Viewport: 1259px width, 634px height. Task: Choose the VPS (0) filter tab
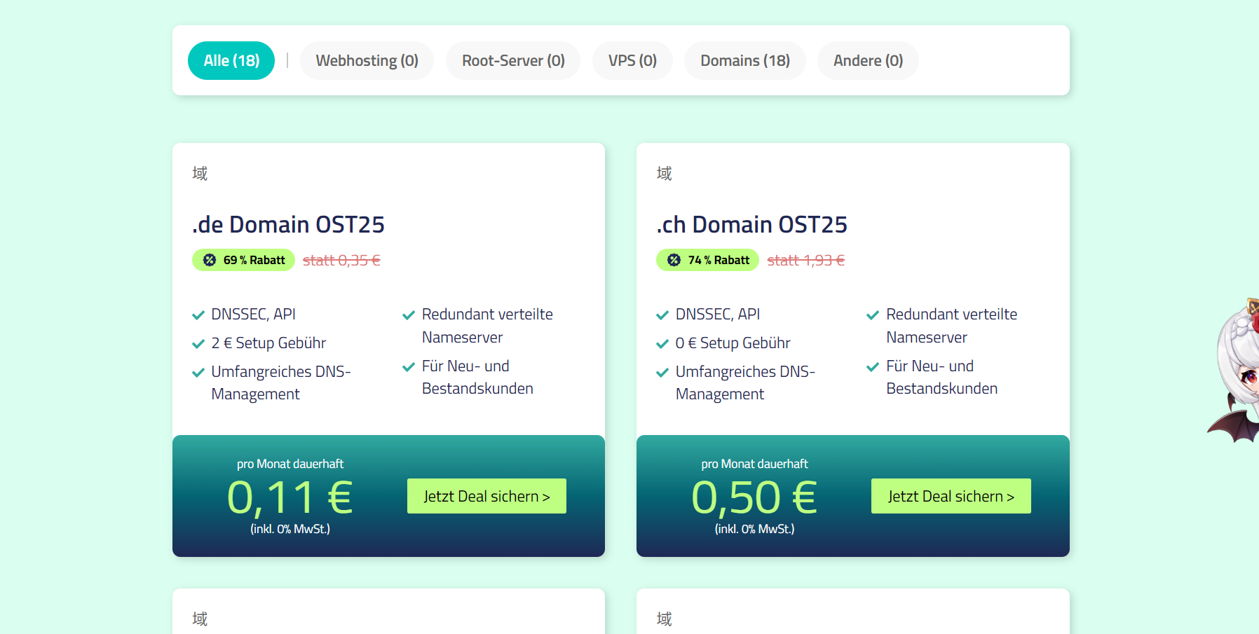point(632,60)
